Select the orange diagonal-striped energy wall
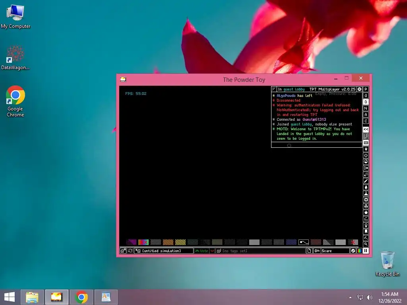The height and width of the screenshot is (305, 407). click(x=168, y=242)
